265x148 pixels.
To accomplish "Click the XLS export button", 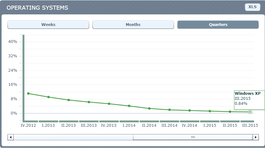I will click(252, 7).
